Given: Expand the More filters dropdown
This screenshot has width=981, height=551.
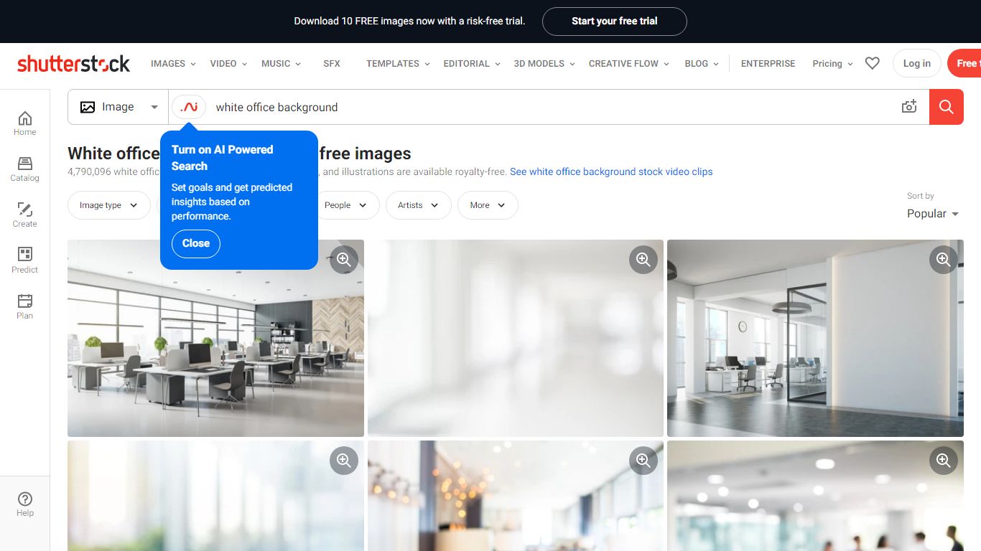Looking at the screenshot, I should coord(488,205).
